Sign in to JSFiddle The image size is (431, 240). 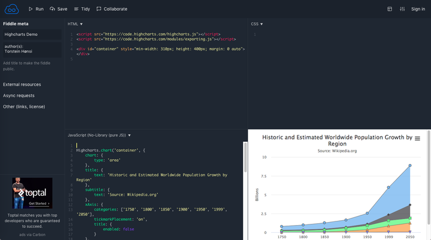click(x=418, y=9)
